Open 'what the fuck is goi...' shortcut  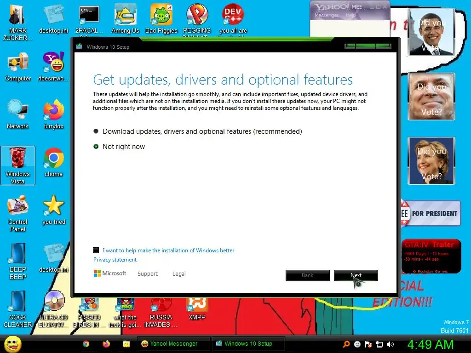click(125, 312)
